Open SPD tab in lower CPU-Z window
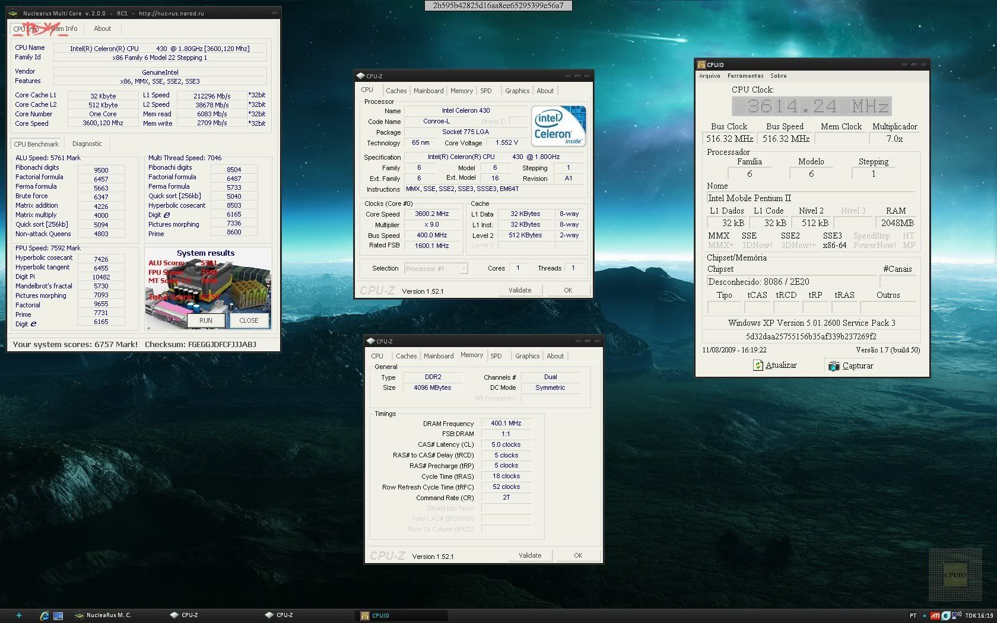 [x=496, y=356]
